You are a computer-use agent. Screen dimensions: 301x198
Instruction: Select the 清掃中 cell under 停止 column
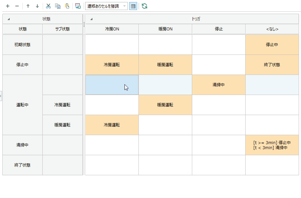coord(219,85)
